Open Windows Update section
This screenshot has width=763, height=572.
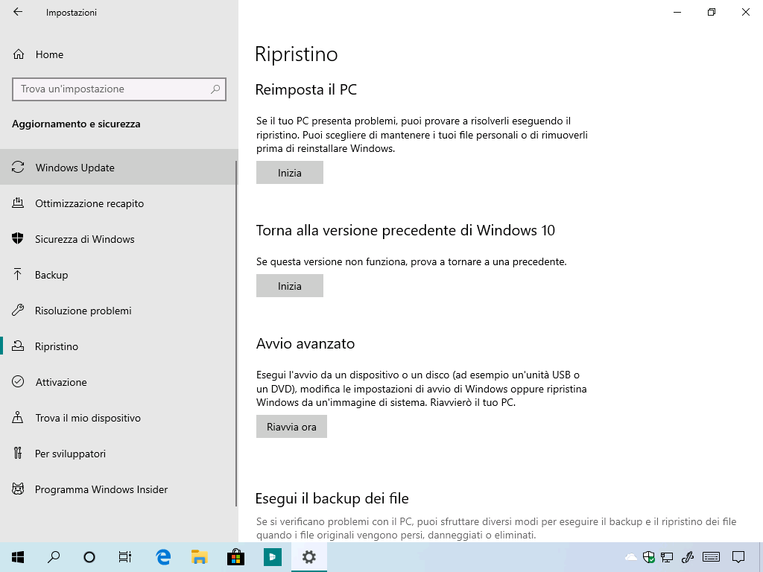pyautogui.click(x=118, y=168)
